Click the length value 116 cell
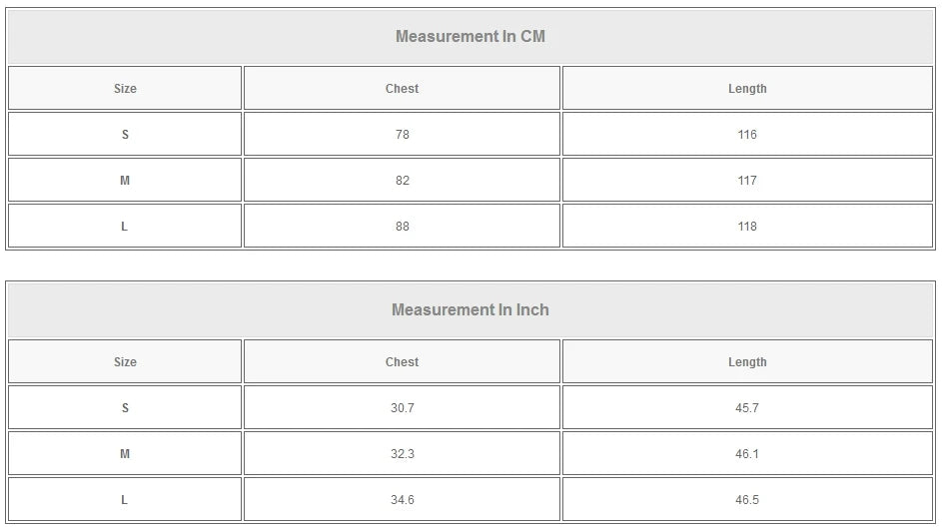 click(747, 135)
